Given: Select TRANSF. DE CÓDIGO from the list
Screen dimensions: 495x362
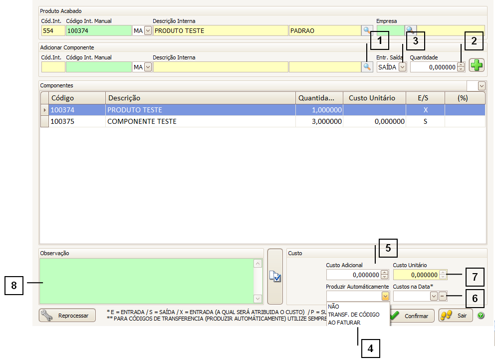Looking at the screenshot, I should click(353, 315).
